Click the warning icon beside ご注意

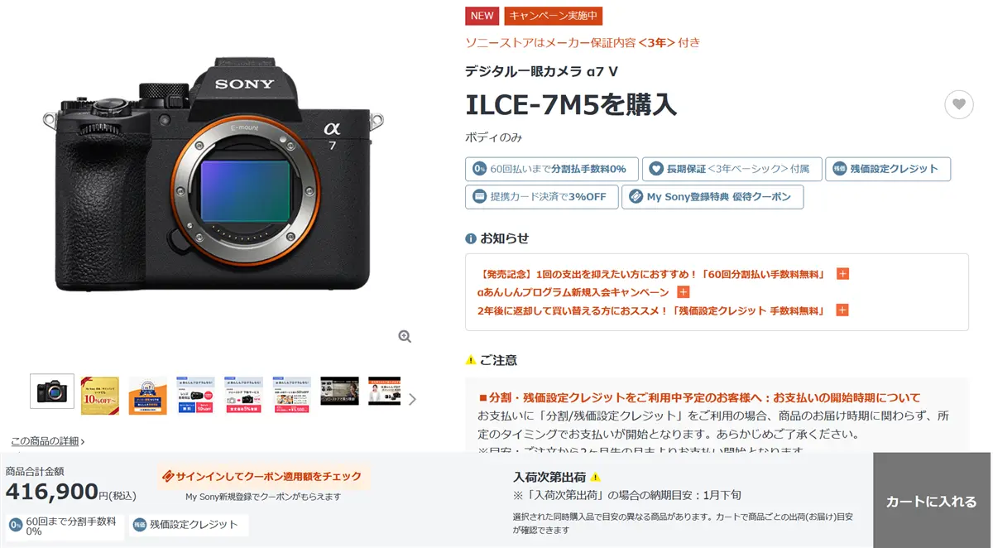(x=471, y=360)
